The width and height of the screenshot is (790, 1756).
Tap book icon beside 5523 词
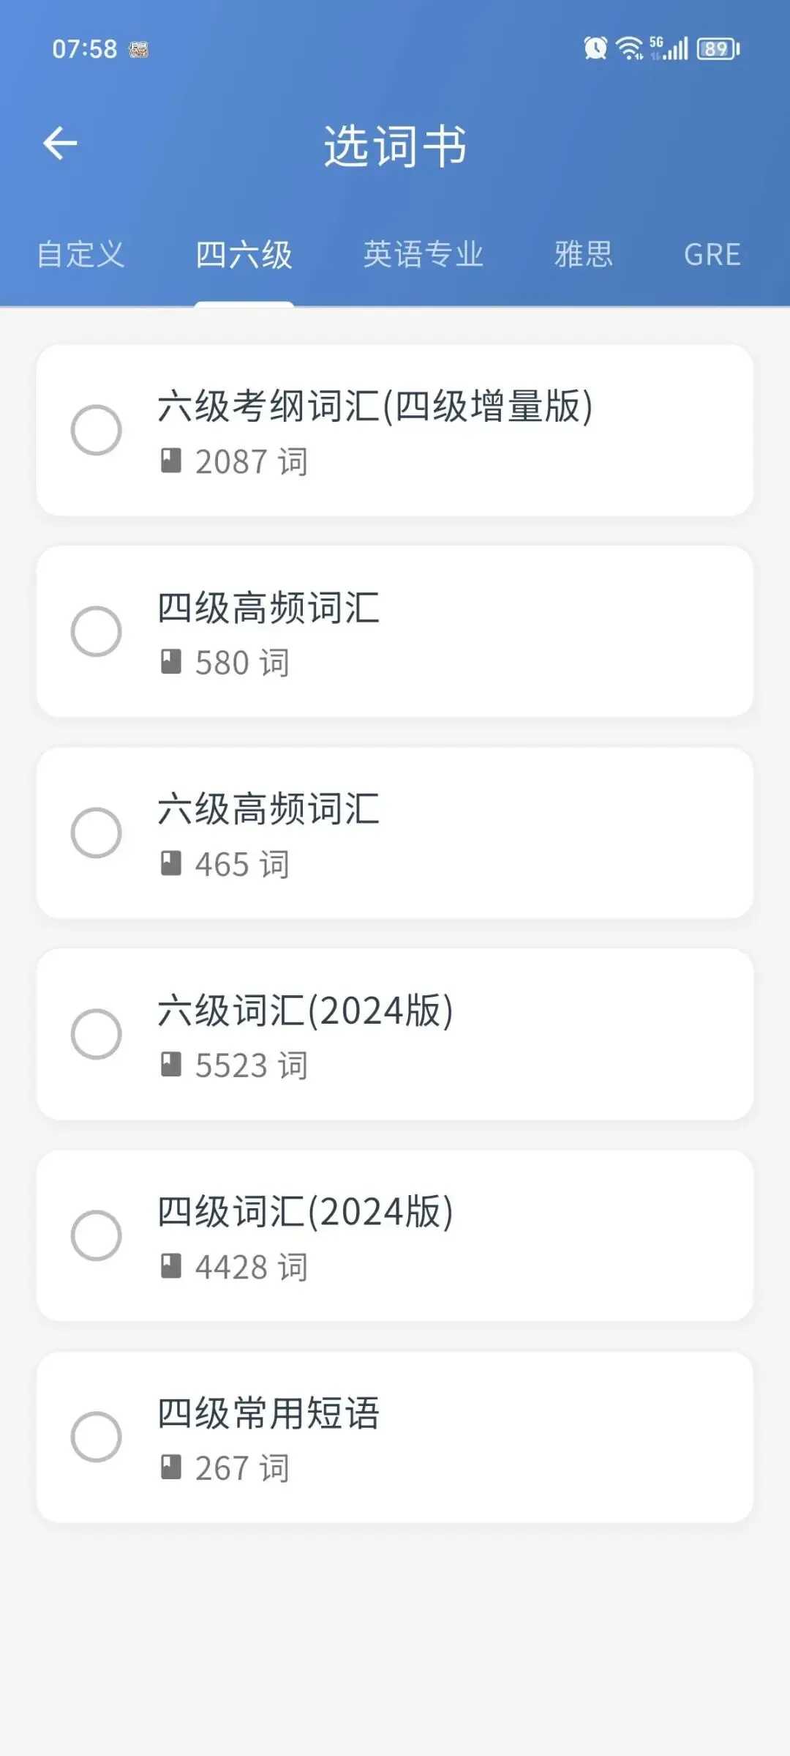click(170, 1065)
